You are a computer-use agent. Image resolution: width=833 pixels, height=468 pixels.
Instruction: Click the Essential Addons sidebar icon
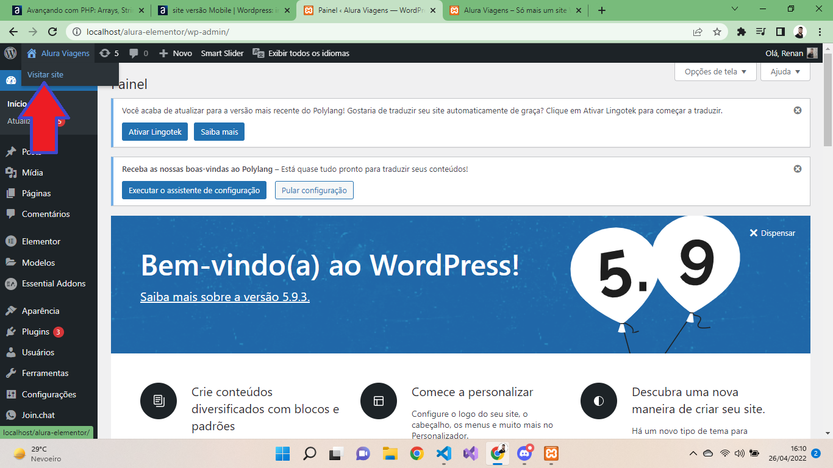point(11,283)
